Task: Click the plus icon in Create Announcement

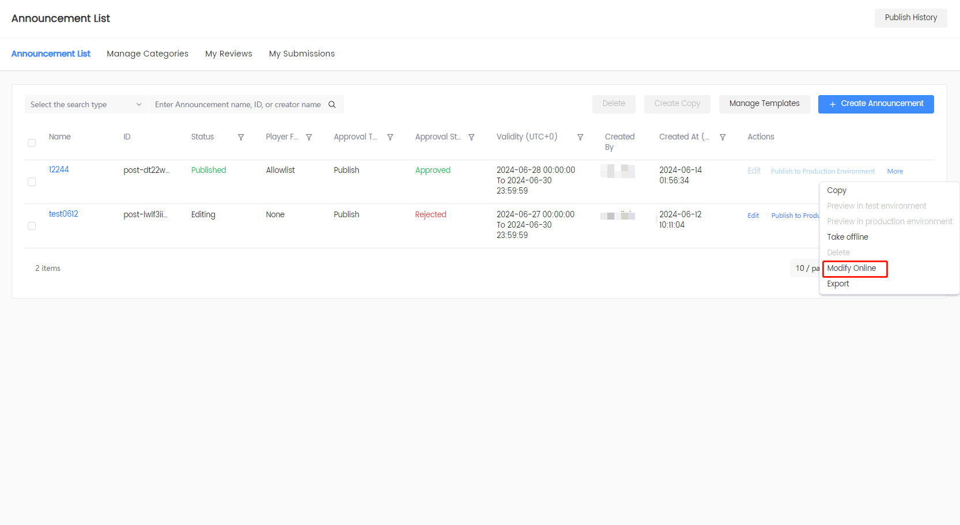Action: [832, 104]
